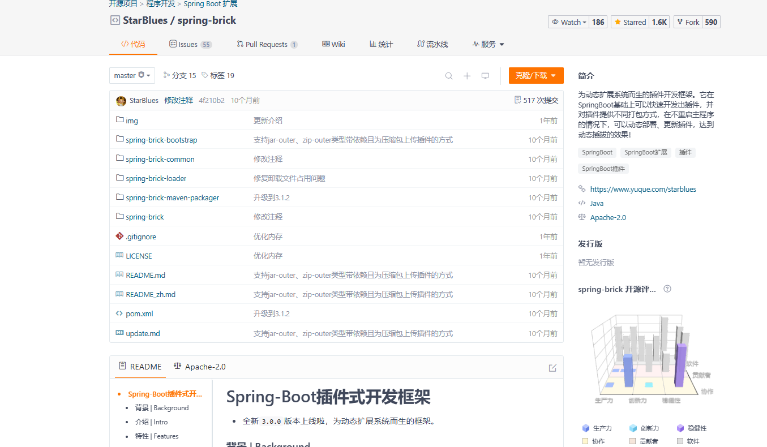This screenshot has width=767, height=447.
Task: Open the 186 watchers count
Action: point(598,22)
